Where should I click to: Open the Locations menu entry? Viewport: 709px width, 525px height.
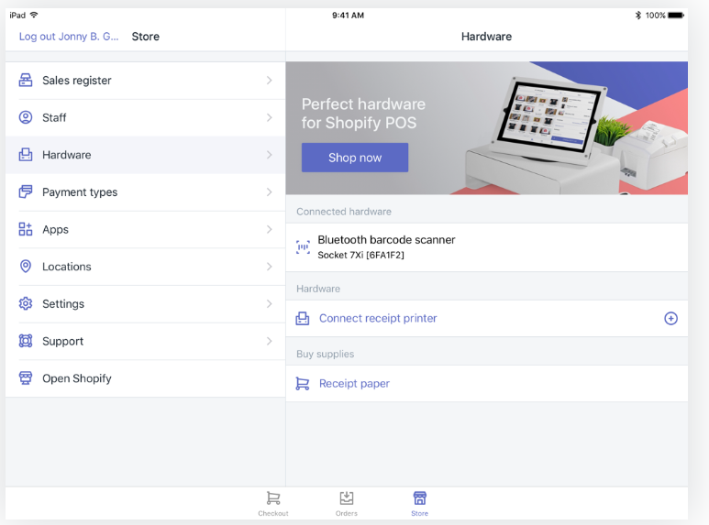pyautogui.click(x=145, y=267)
